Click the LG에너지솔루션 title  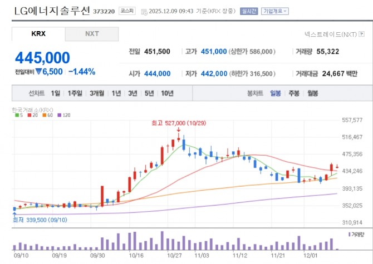[x=52, y=11]
